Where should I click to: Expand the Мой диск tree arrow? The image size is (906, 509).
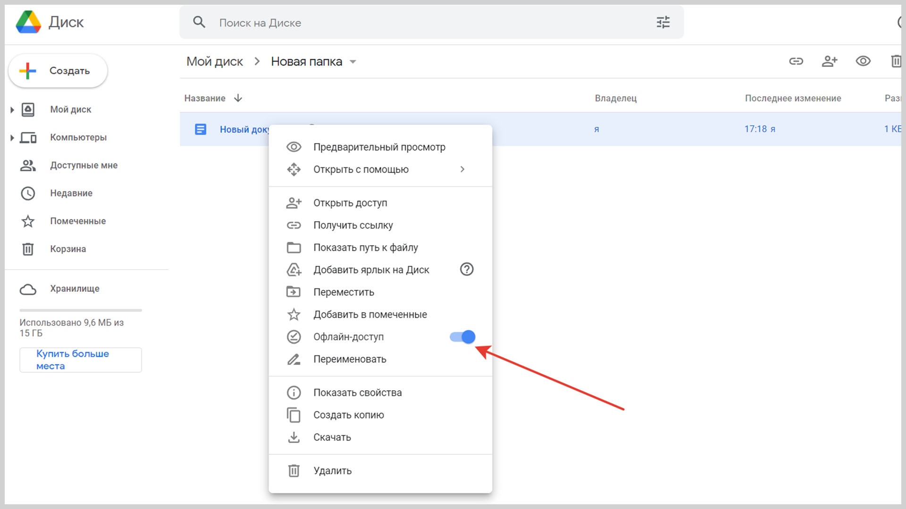pyautogui.click(x=12, y=110)
